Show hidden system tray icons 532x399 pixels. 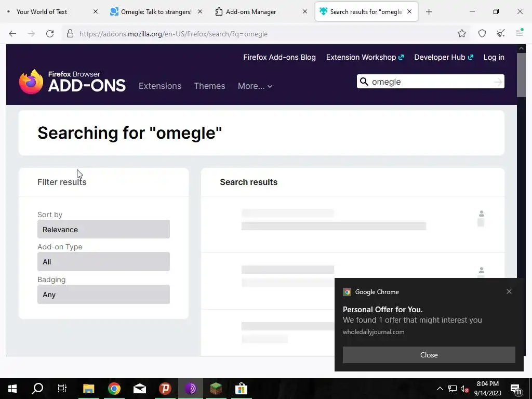pyautogui.click(x=440, y=389)
